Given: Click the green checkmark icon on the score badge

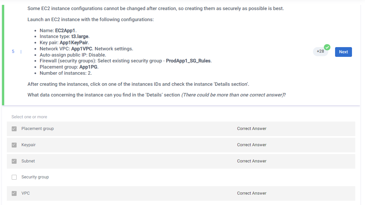Looking at the screenshot, I should [327, 47].
